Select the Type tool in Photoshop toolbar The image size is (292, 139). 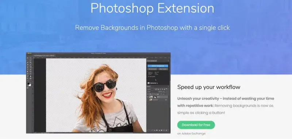28,69
